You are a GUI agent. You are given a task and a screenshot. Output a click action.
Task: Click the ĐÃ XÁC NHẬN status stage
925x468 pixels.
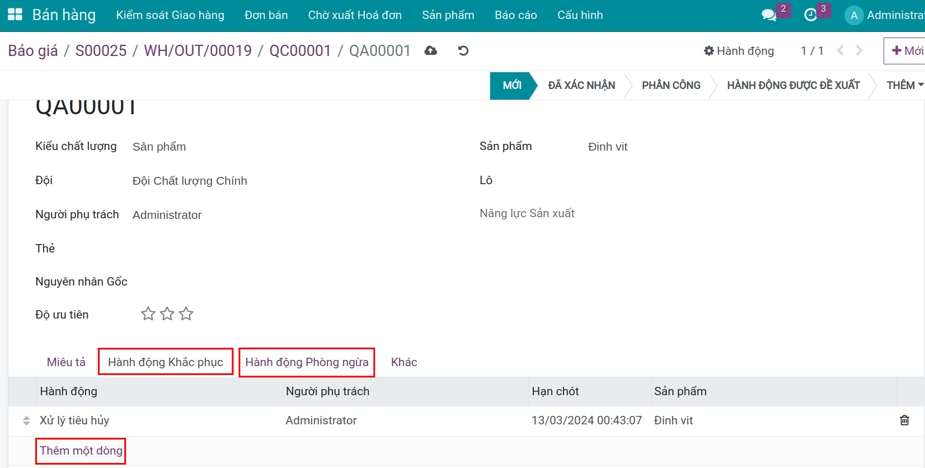tap(581, 85)
